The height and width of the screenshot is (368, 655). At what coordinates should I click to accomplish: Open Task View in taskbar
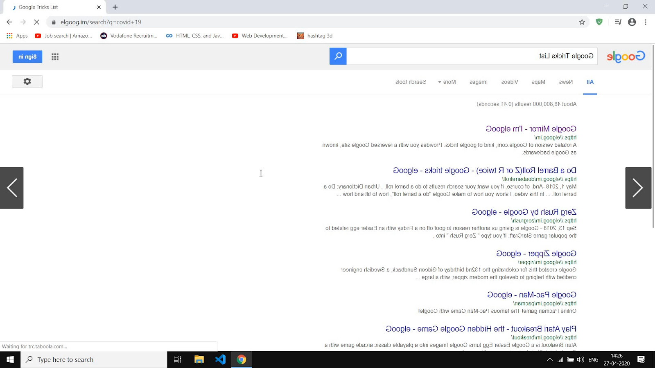point(177,359)
